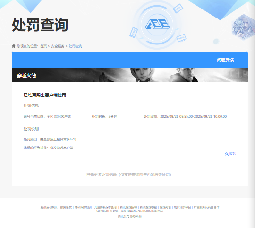Open 游戏列表 footer link

(165, 207)
